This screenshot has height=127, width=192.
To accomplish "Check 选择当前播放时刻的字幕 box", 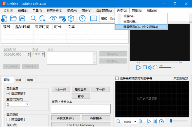I will click(117, 78).
